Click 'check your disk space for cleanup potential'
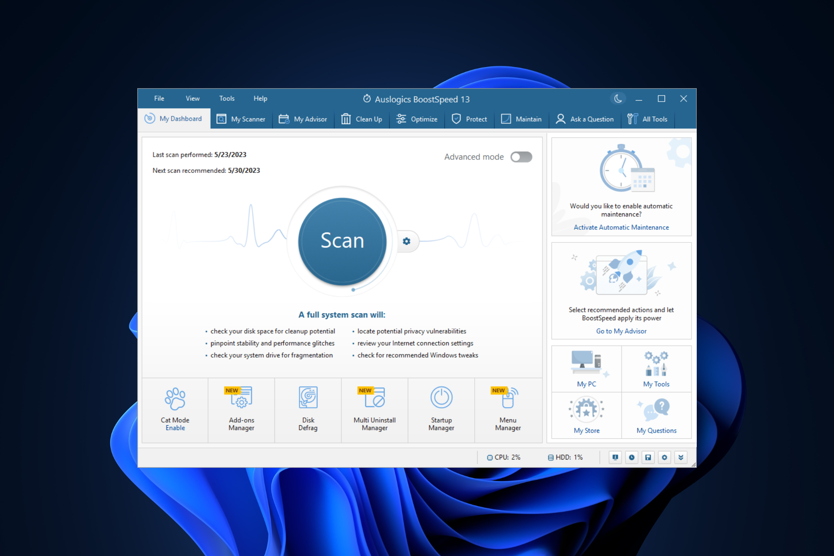Screen dimensions: 834x556 (x=273, y=331)
